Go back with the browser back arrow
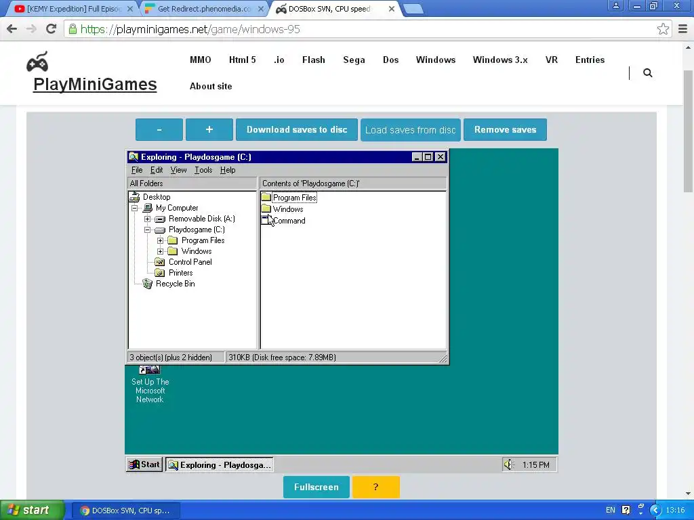Screen dimensions: 694x520 [12, 29]
